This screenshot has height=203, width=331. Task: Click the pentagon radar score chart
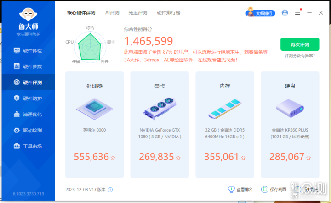(90, 46)
